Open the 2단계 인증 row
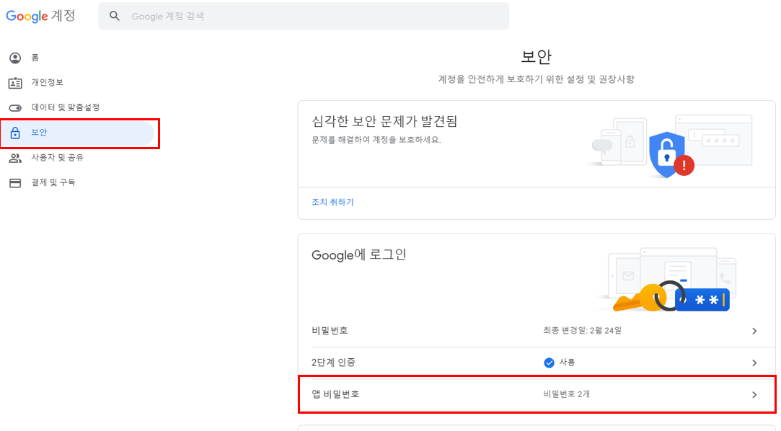This screenshot has width=781, height=431. 537,363
